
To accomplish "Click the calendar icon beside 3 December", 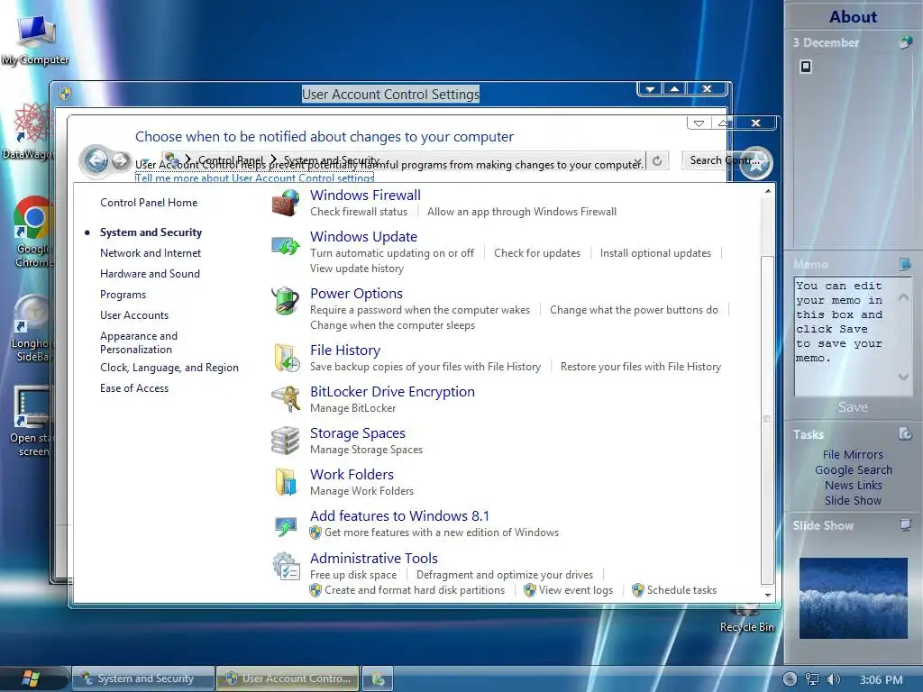I will click(x=906, y=42).
